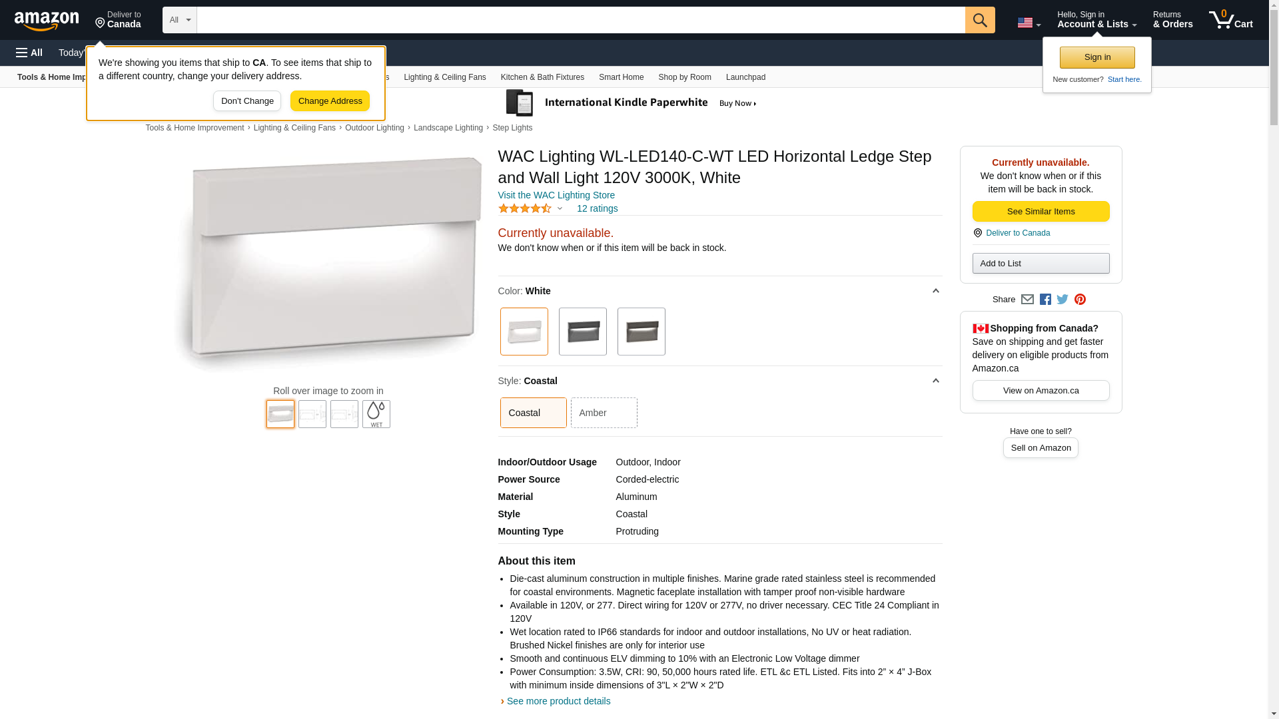Screen dimensions: 1279x719
Task: Share the product on Twitter
Action: coord(1063,300)
